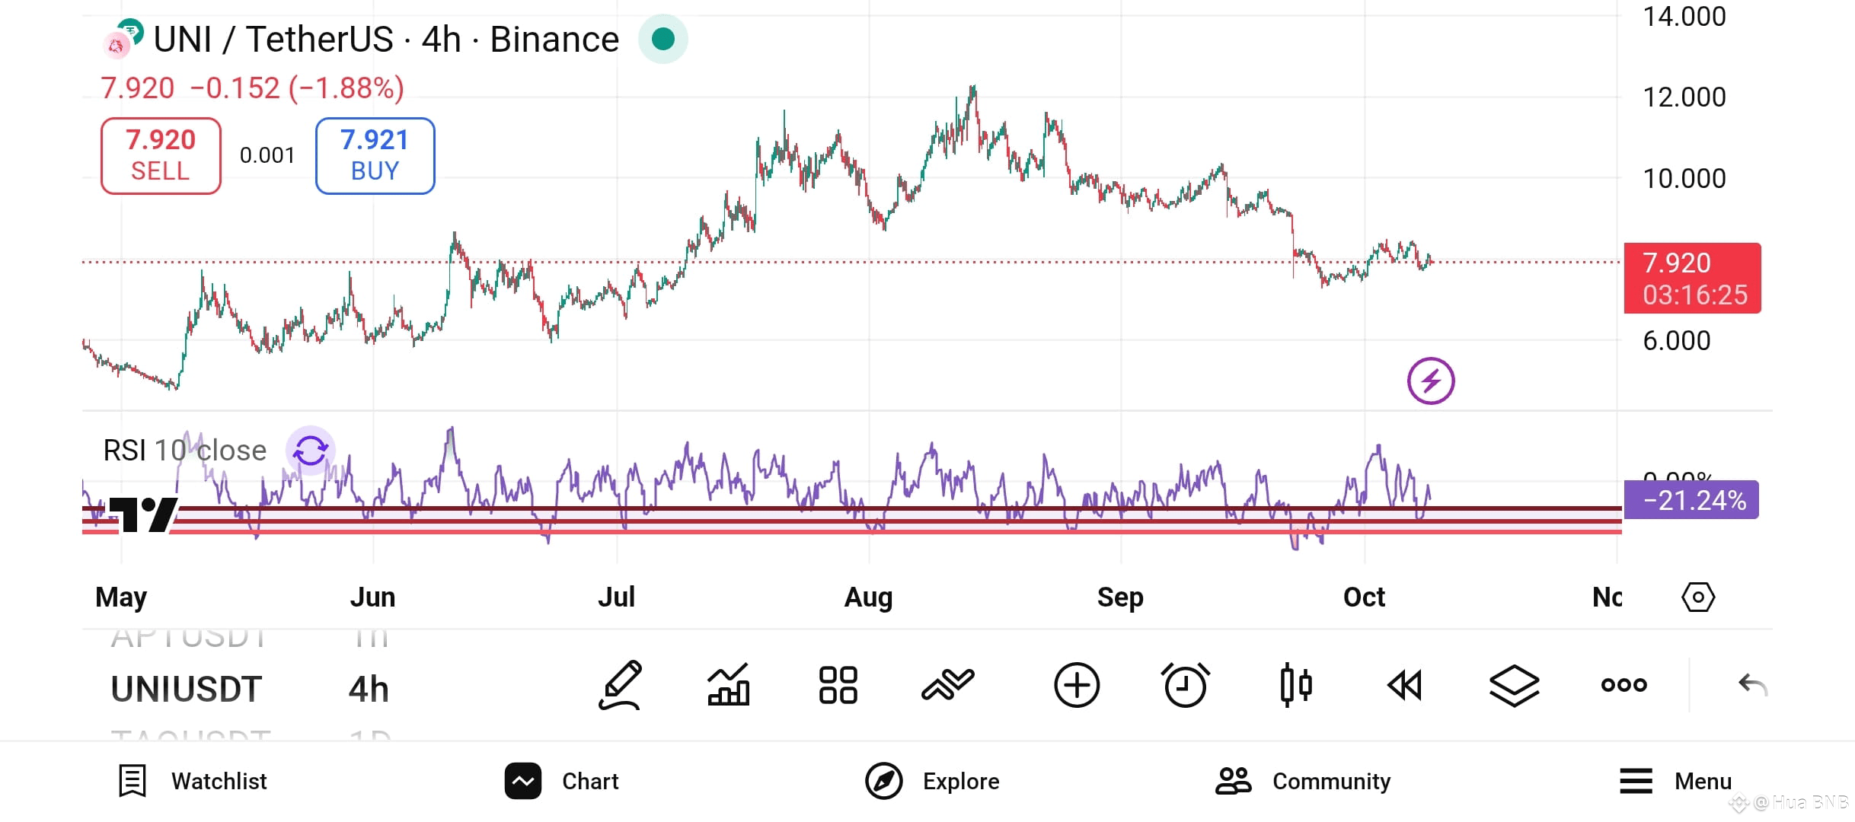Toggle the RSI purple refresh icon
The image size is (1855, 822).
pos(311,451)
